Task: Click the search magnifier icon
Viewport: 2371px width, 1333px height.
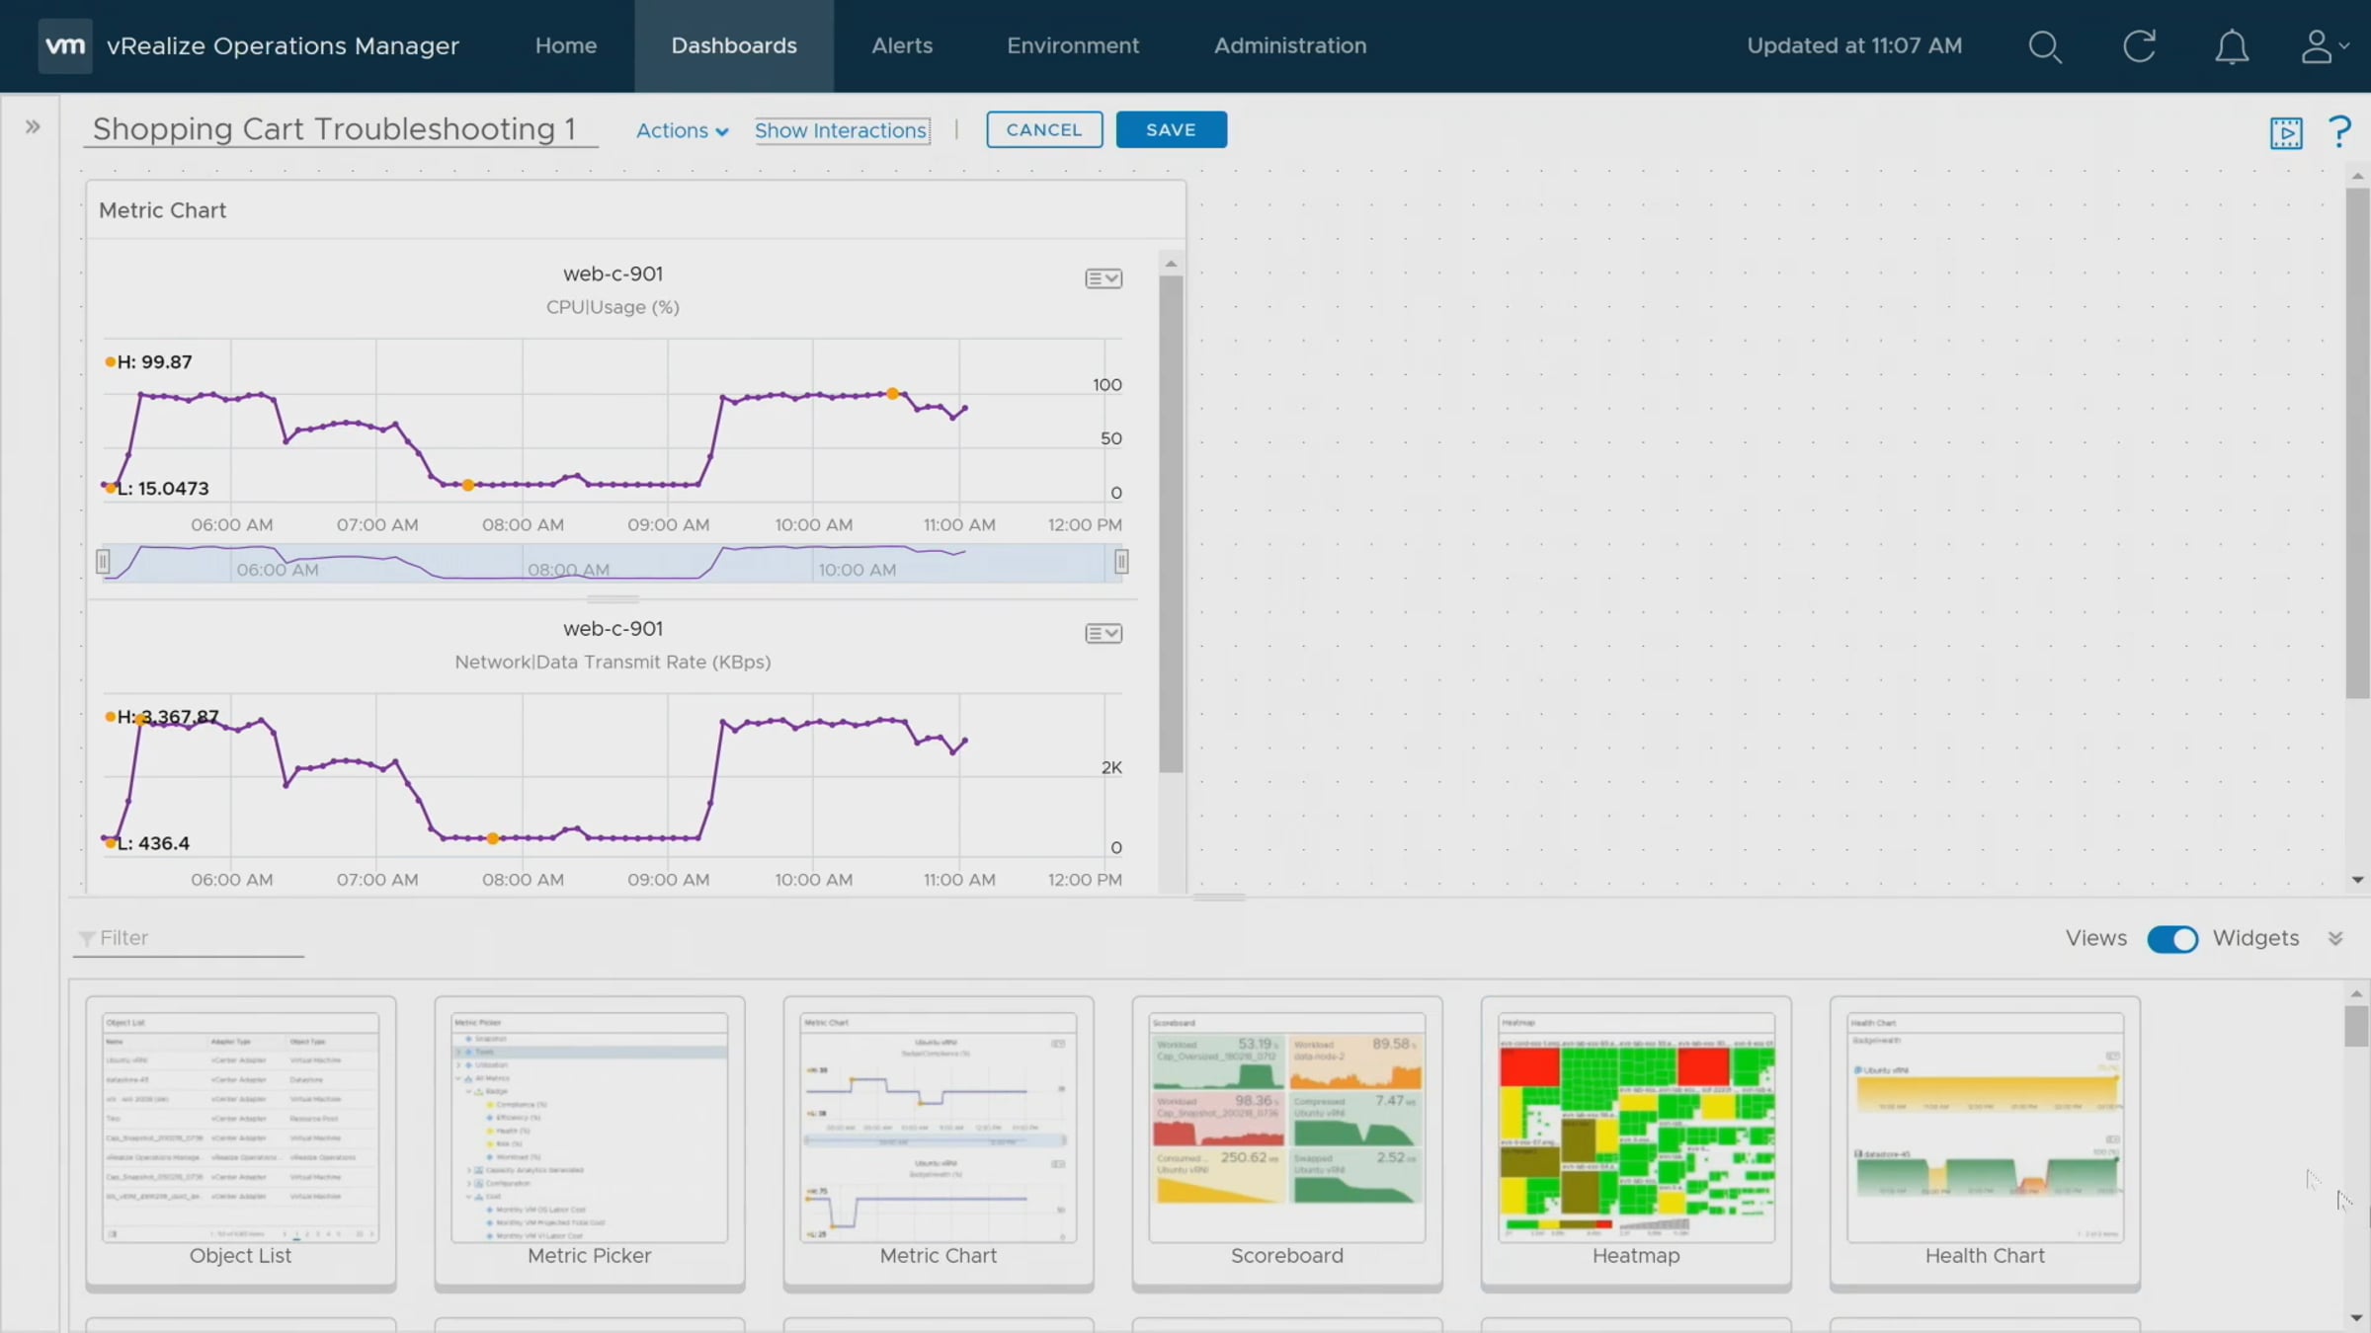Action: 2044,46
